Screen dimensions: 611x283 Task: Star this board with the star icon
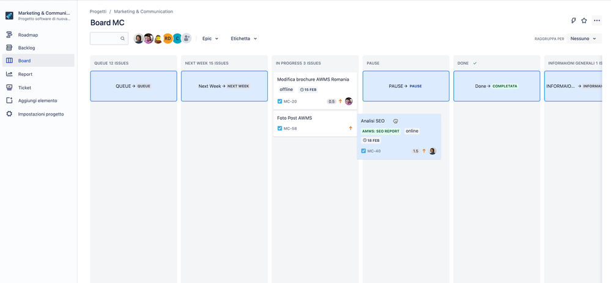coord(583,21)
